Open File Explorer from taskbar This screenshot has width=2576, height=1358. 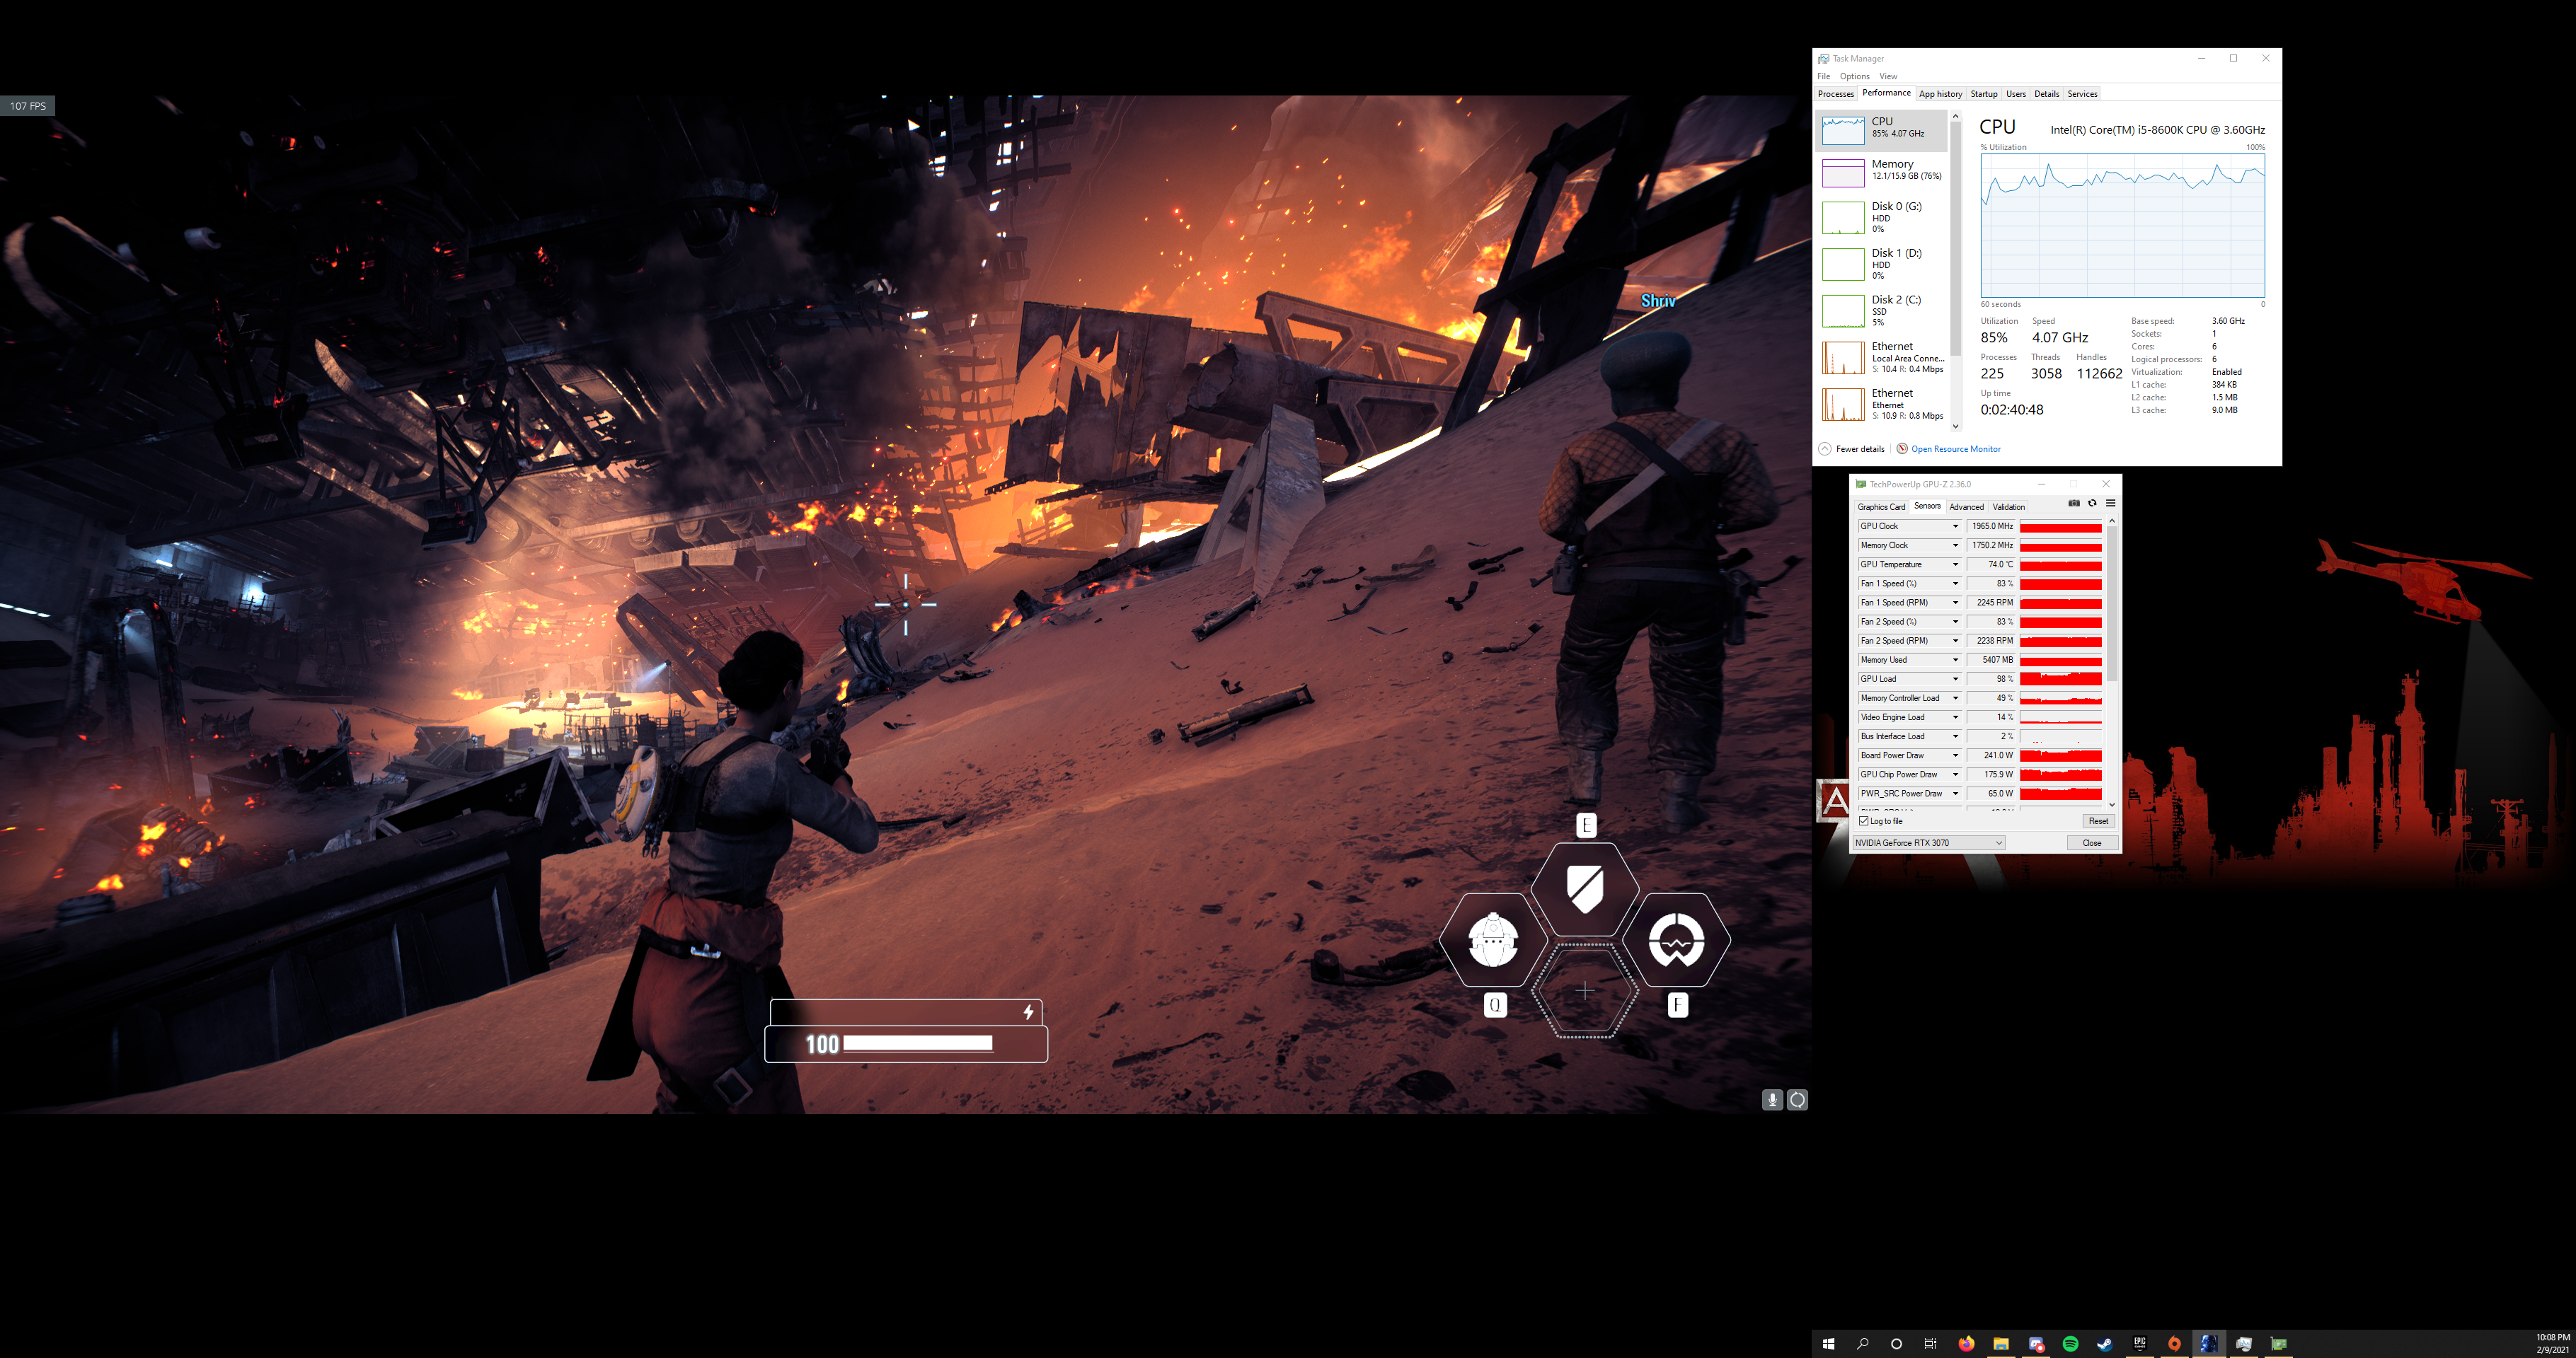click(x=2001, y=1344)
